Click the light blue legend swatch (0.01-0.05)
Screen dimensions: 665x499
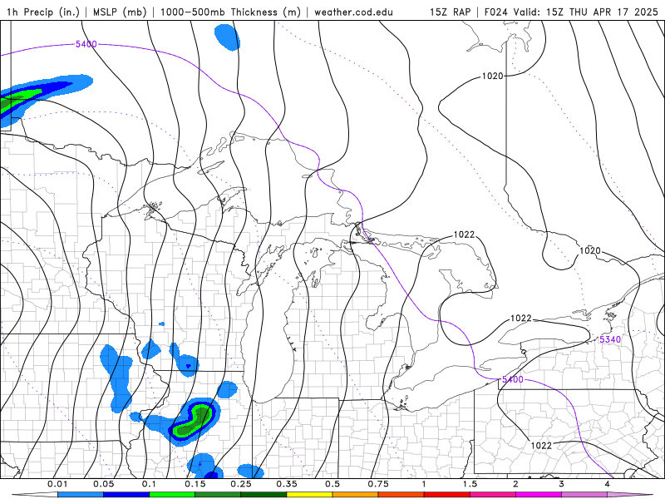point(81,495)
